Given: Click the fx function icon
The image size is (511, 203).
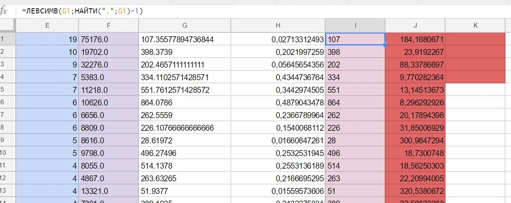Looking at the screenshot, I should (x=4, y=11).
